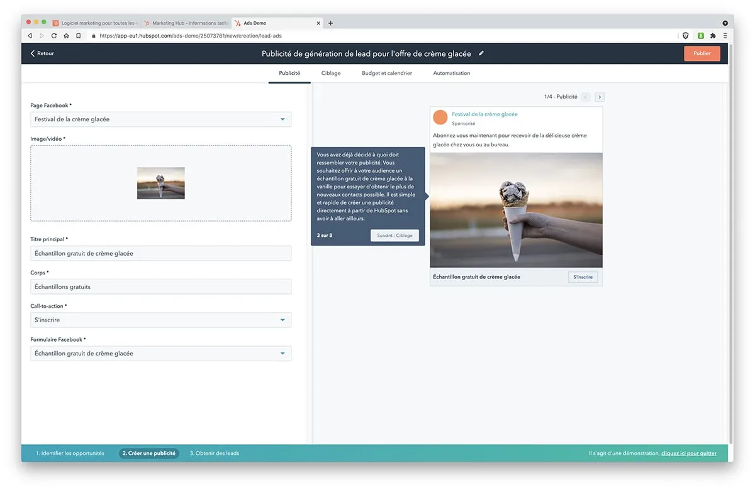This screenshot has height=490, width=755.
Task: Click the Sponsorisé label in preview
Action: [x=464, y=124]
